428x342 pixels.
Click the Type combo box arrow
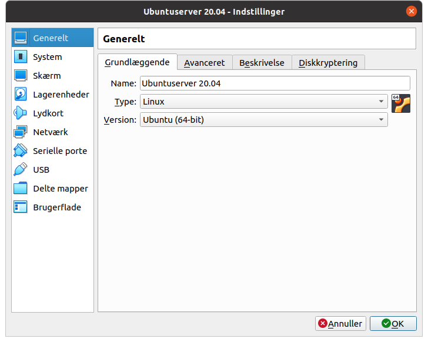(382, 102)
